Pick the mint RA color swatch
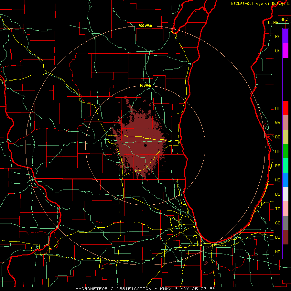Image resolution: width=291 pixels, height=291 pixels. click(x=286, y=166)
